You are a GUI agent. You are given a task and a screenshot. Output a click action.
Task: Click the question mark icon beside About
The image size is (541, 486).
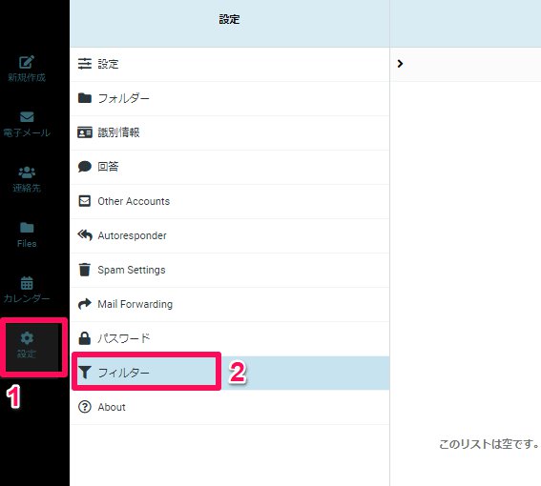(85, 407)
